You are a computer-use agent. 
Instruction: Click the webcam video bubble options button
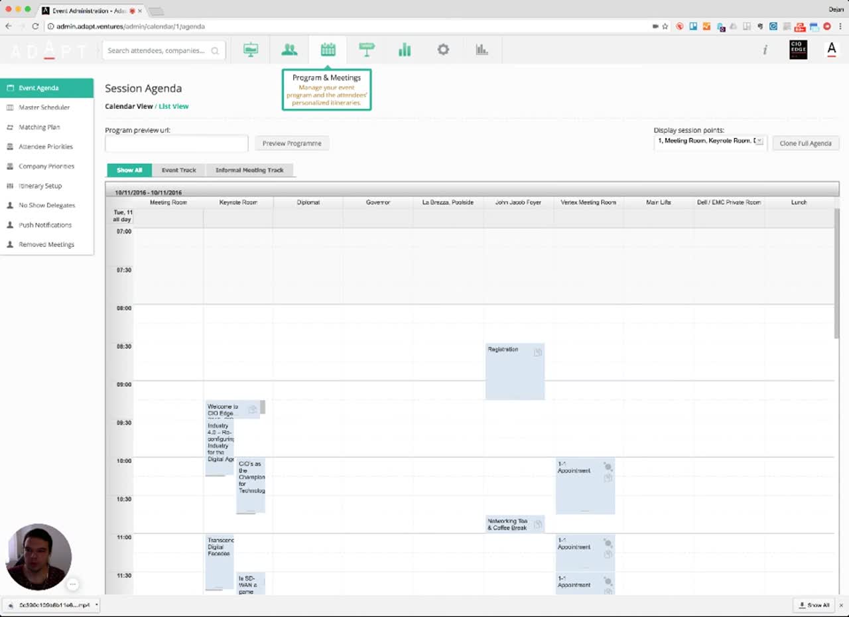[x=73, y=584]
